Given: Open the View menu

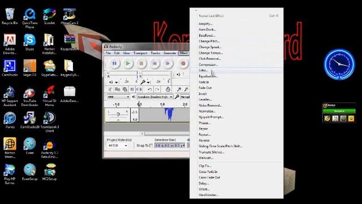Looking at the screenshot, I should (x=126, y=53).
